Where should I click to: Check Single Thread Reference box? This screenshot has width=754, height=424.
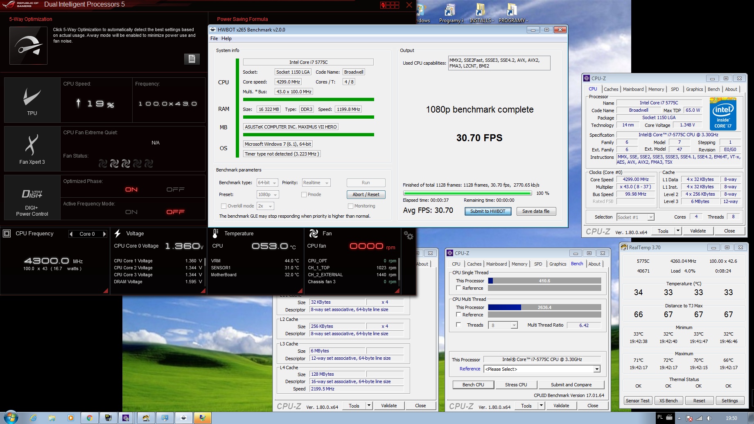458,288
